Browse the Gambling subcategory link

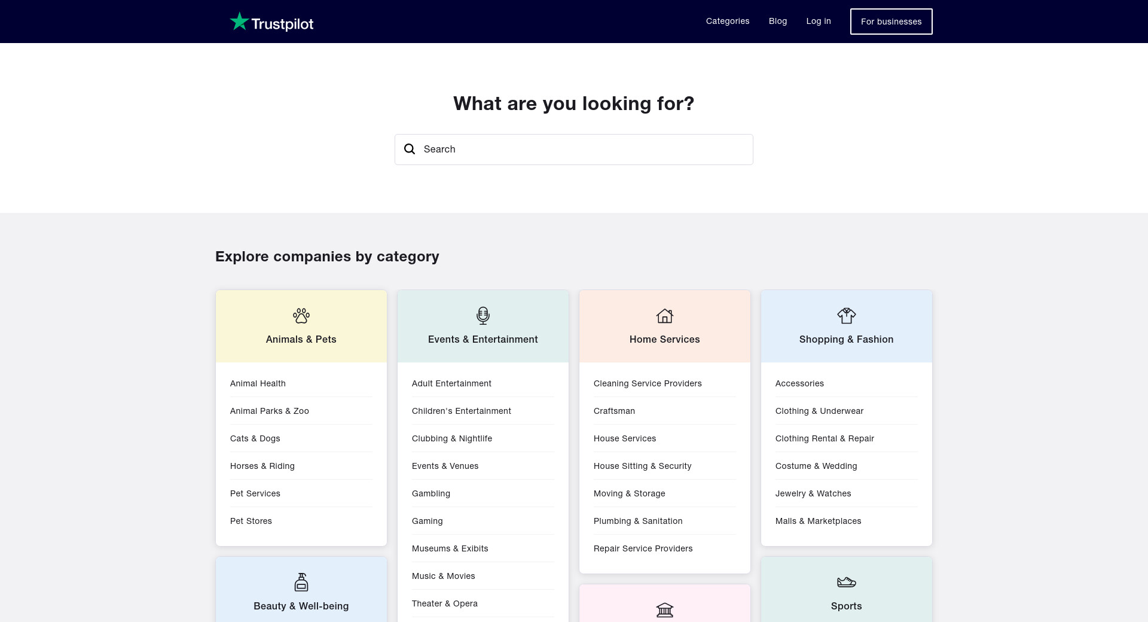(x=431, y=493)
